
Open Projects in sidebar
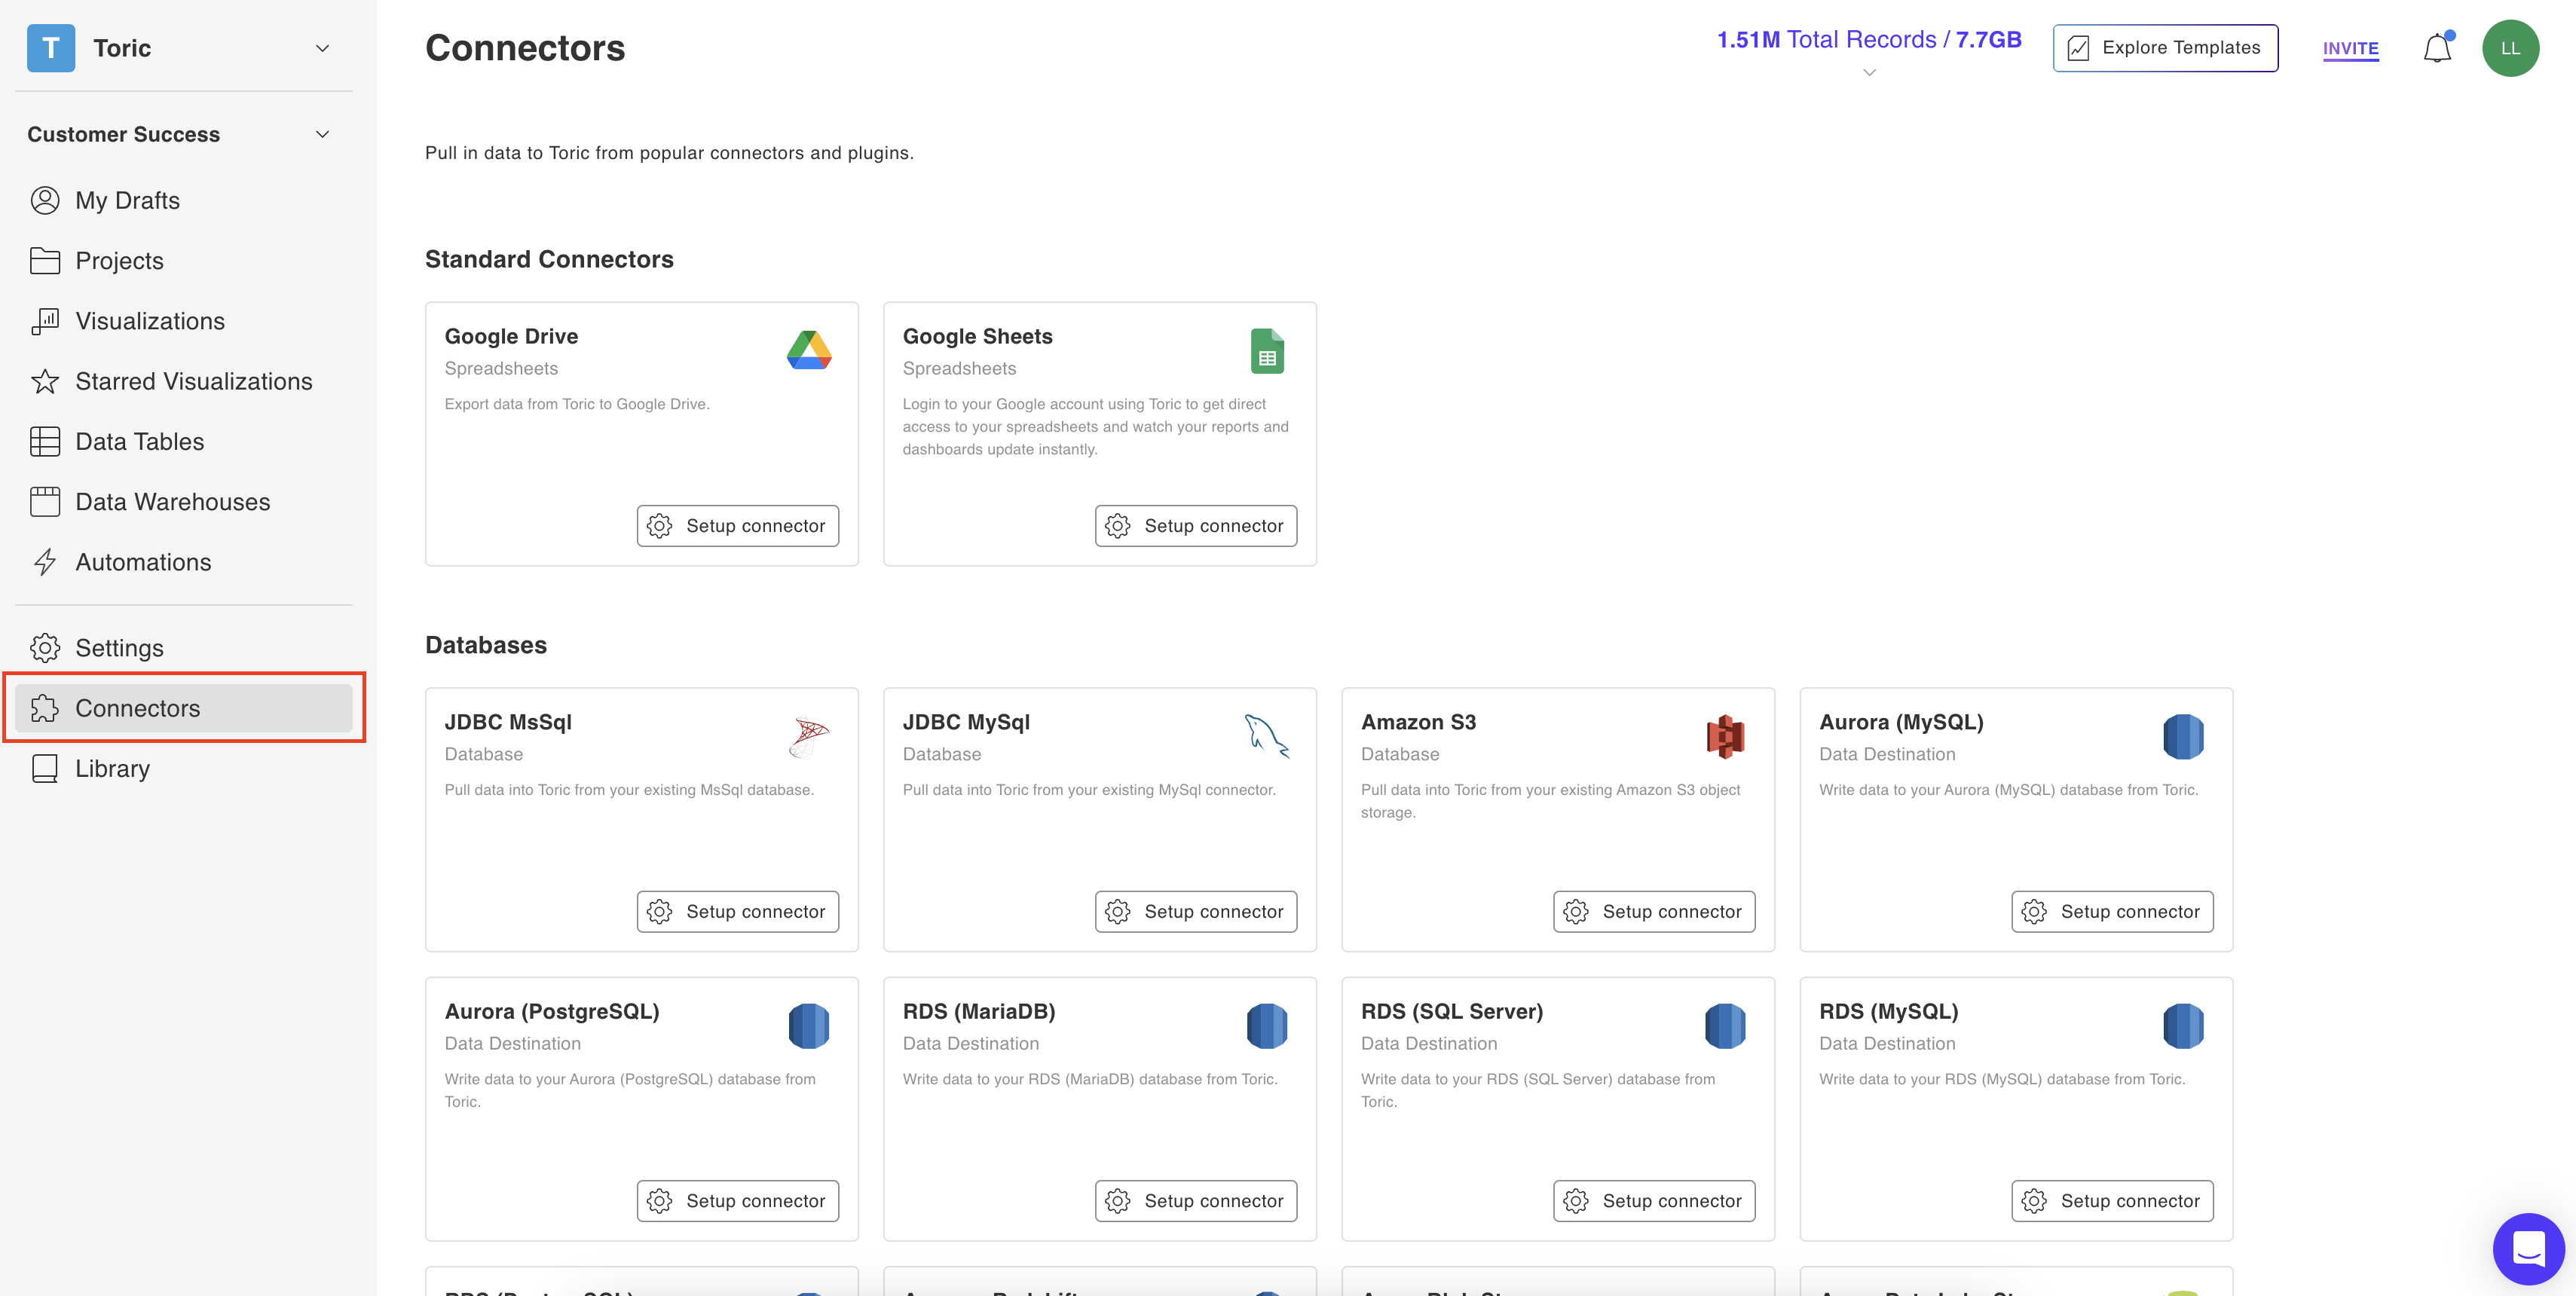[x=184, y=260]
